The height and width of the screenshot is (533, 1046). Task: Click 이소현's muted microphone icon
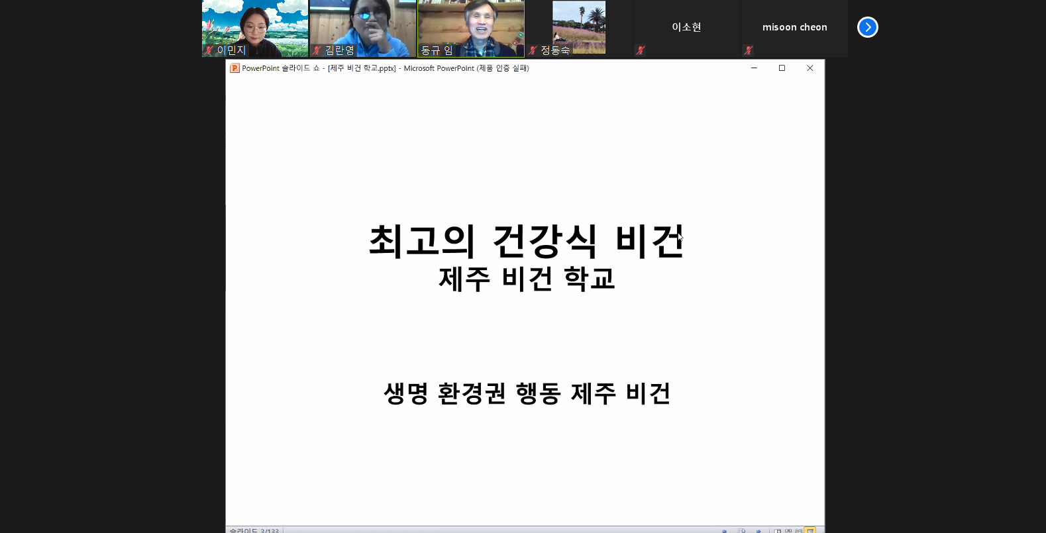pos(640,50)
